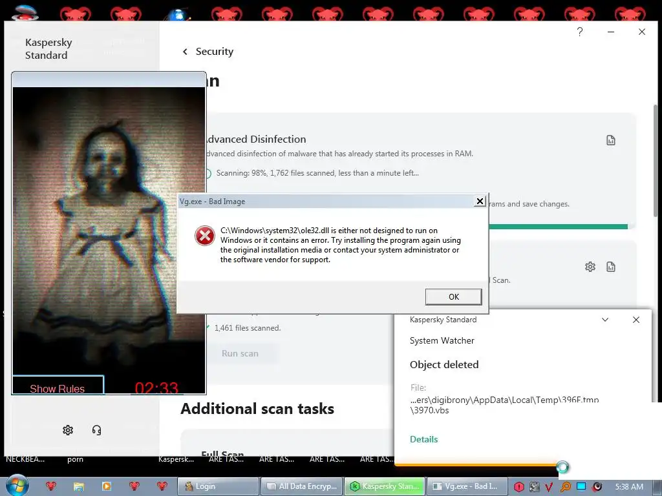Viewport: 662px width, 496px height.
Task: Open the Windows Start orb
Action: 17,486
